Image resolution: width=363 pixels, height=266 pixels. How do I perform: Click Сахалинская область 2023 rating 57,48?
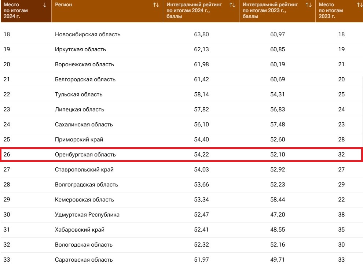(x=278, y=125)
